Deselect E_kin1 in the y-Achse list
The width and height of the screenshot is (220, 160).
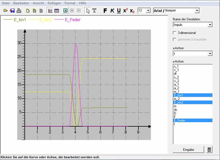193,95
